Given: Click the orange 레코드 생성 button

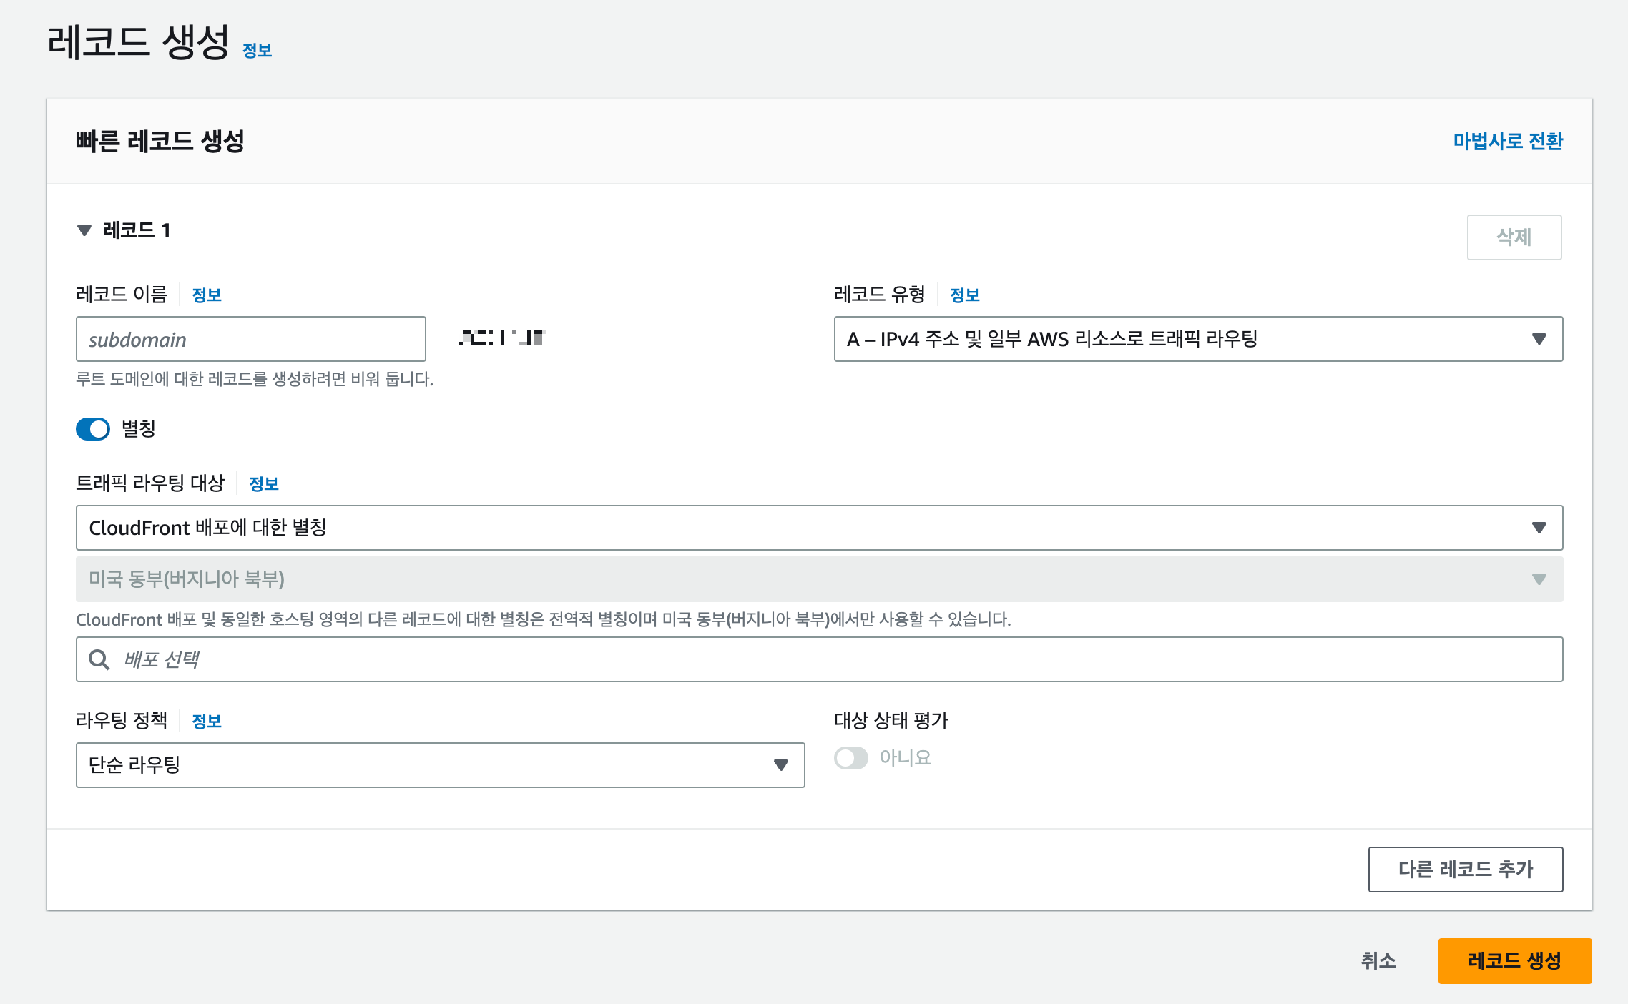Looking at the screenshot, I should pyautogui.click(x=1515, y=961).
